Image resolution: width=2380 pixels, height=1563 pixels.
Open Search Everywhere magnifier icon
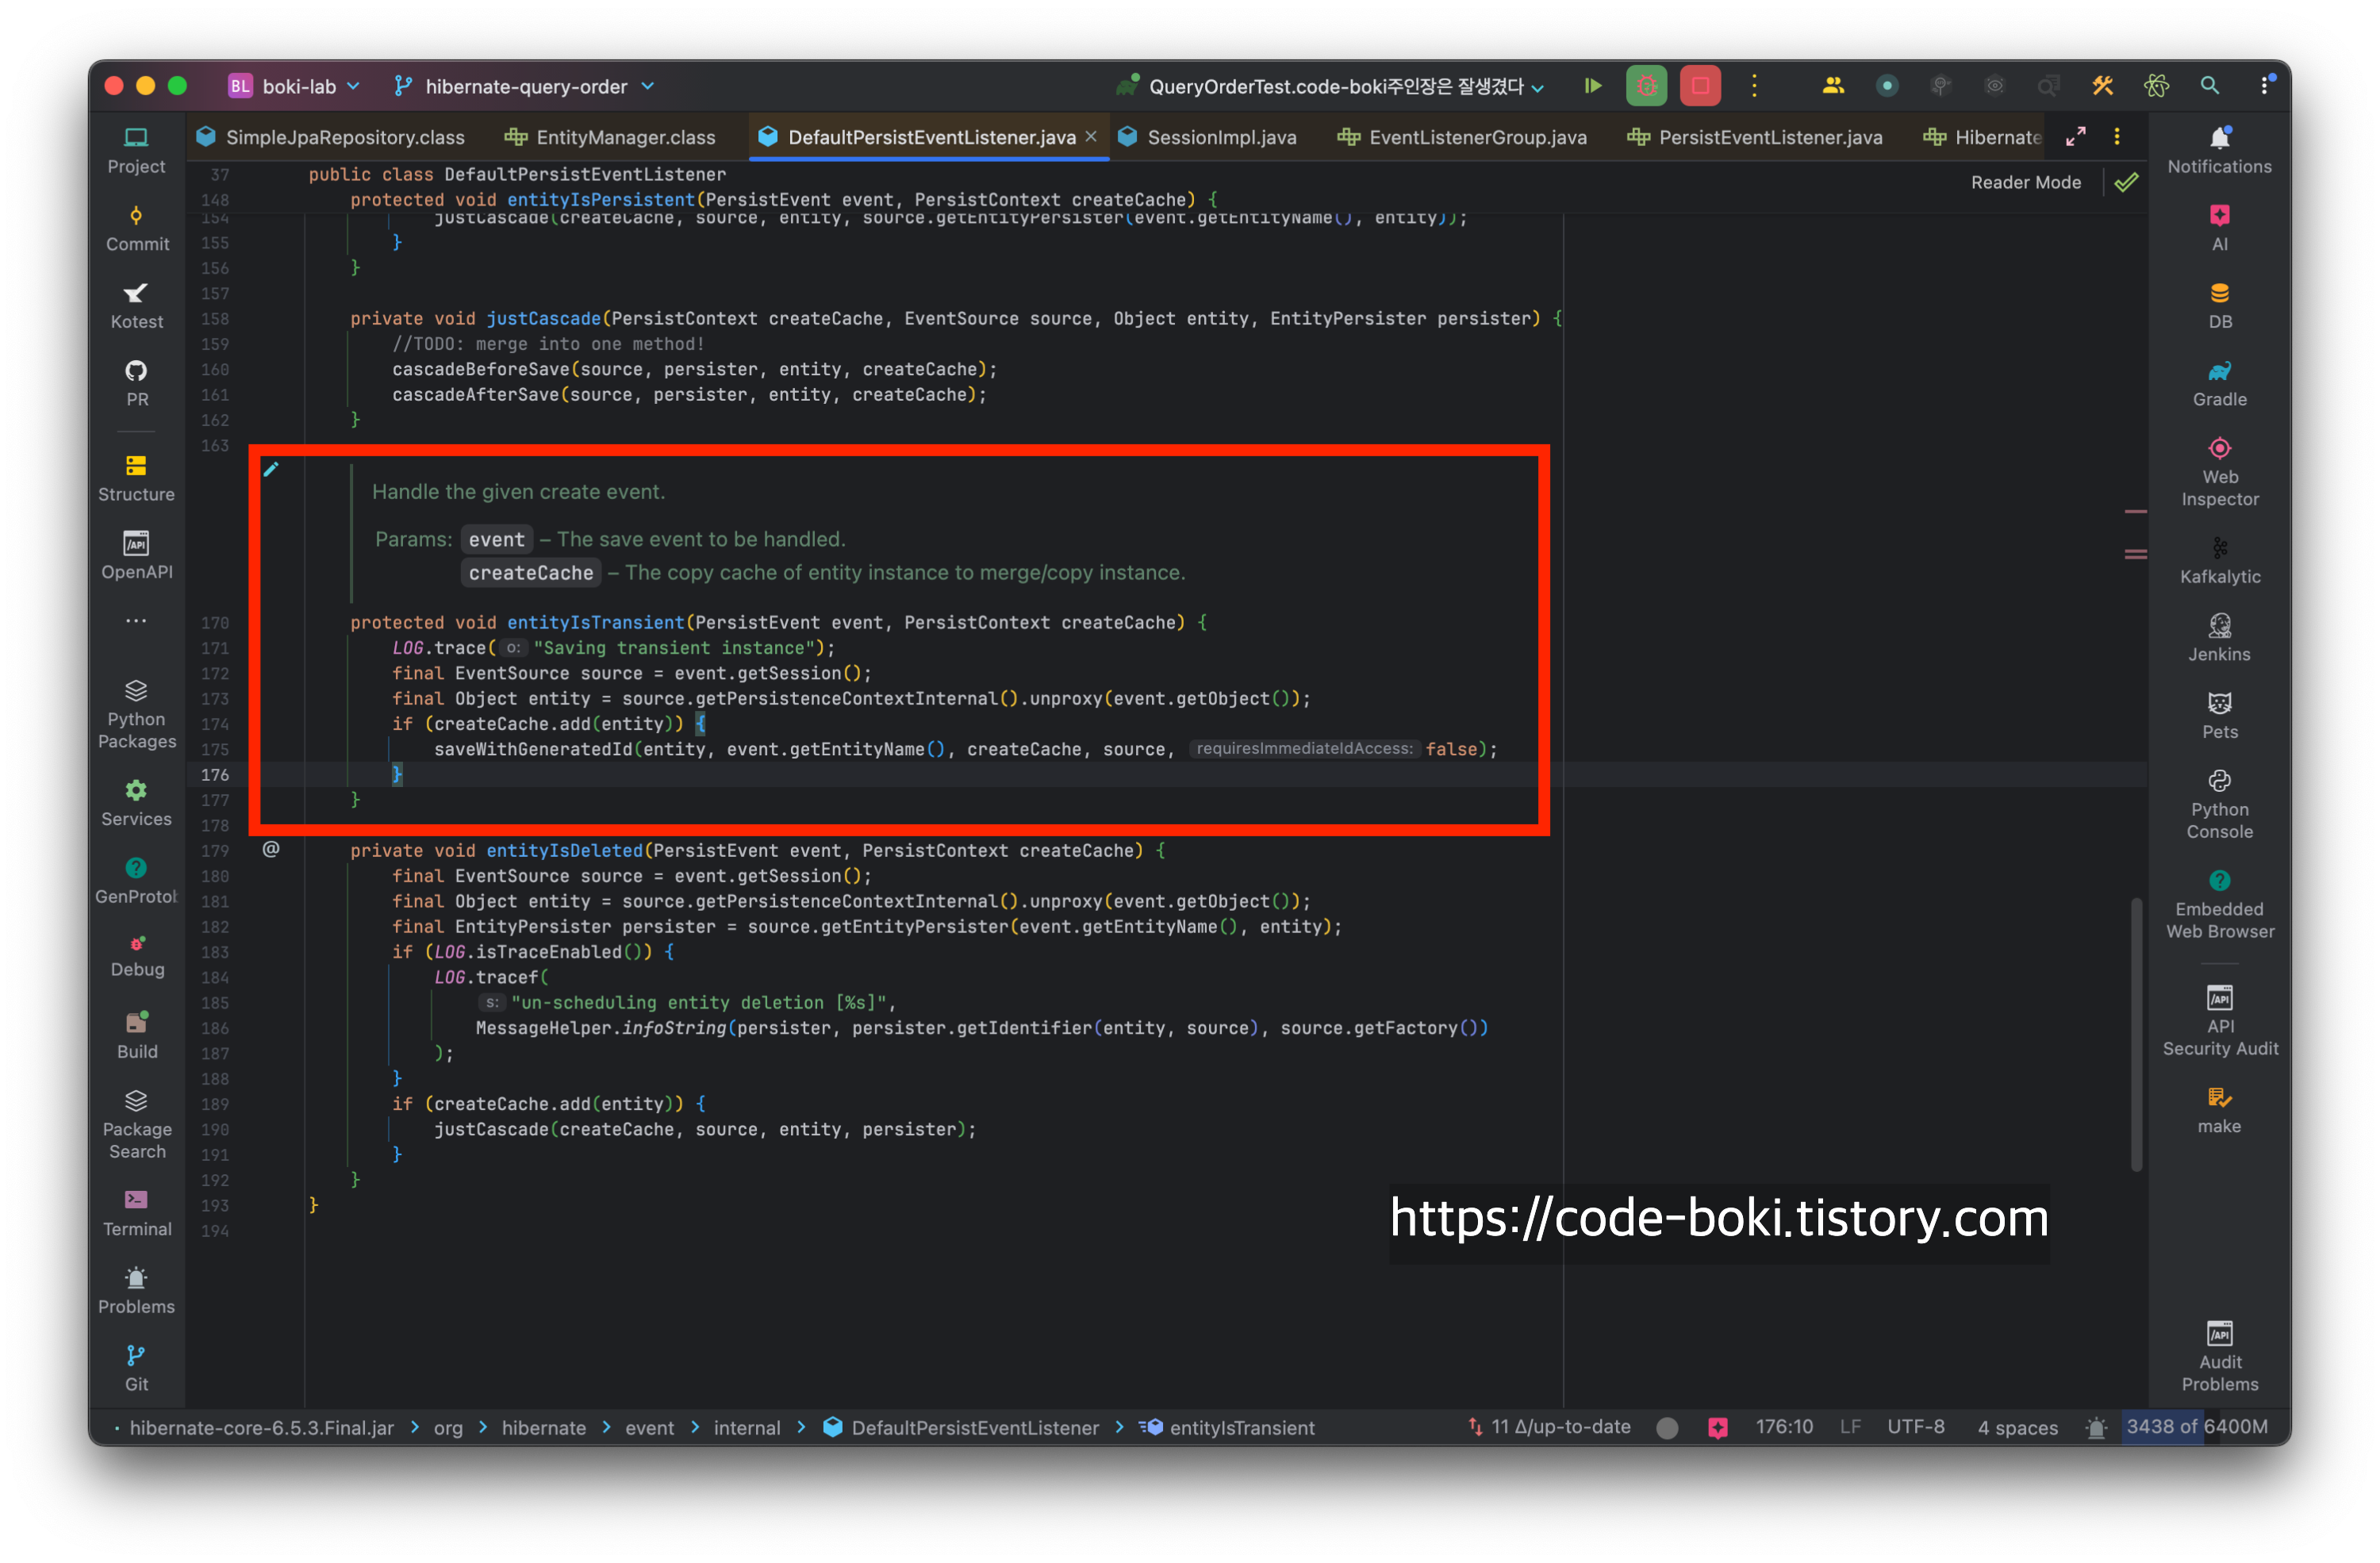(x=2209, y=86)
